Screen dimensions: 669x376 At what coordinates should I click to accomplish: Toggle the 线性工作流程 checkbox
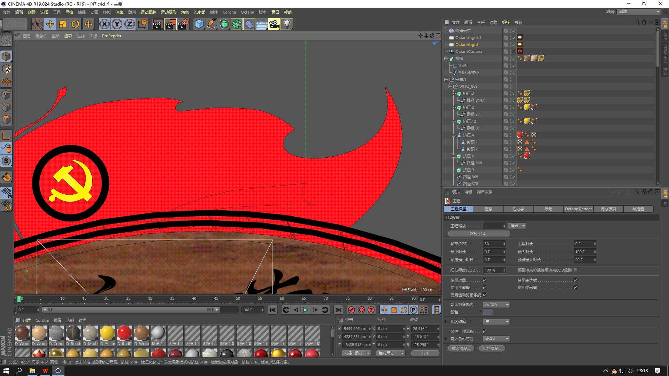485,331
